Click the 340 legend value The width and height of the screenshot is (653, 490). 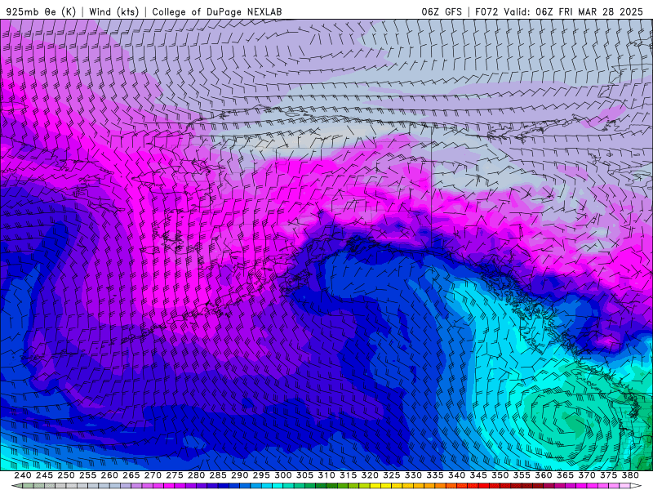(456, 475)
